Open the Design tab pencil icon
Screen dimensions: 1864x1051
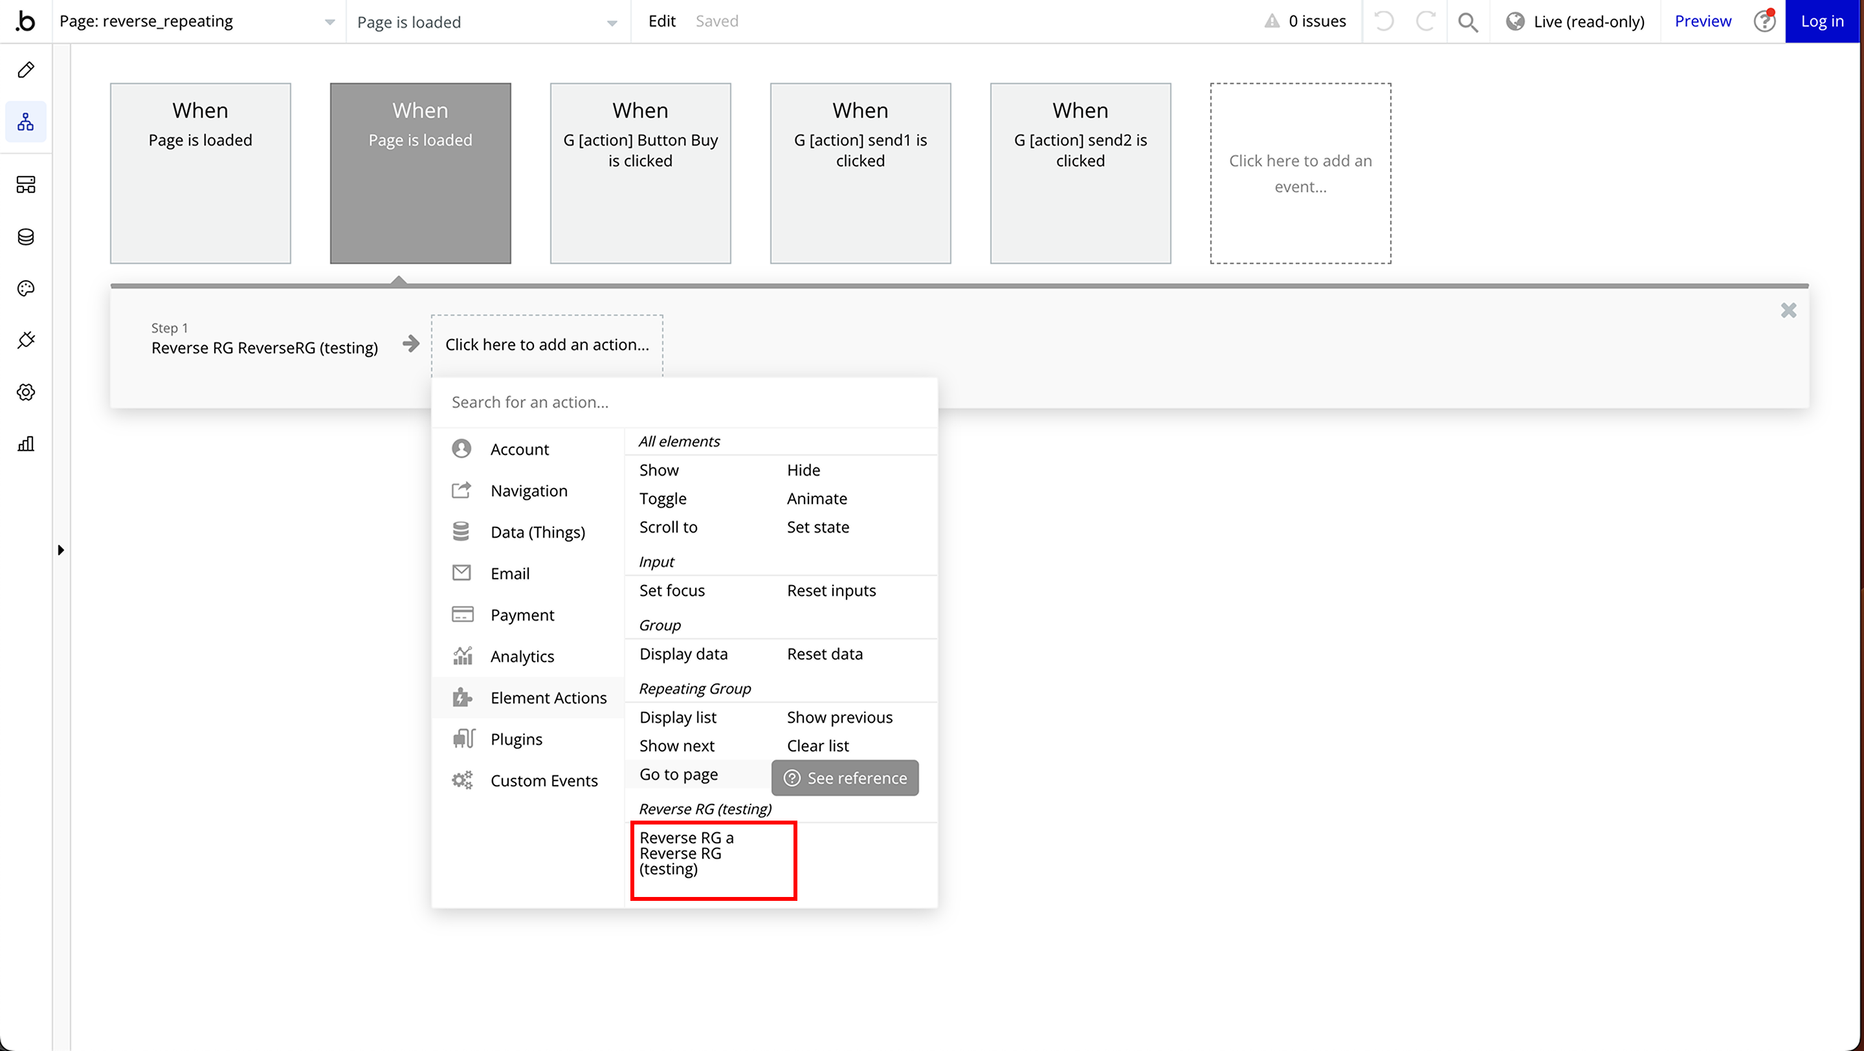[x=26, y=70]
